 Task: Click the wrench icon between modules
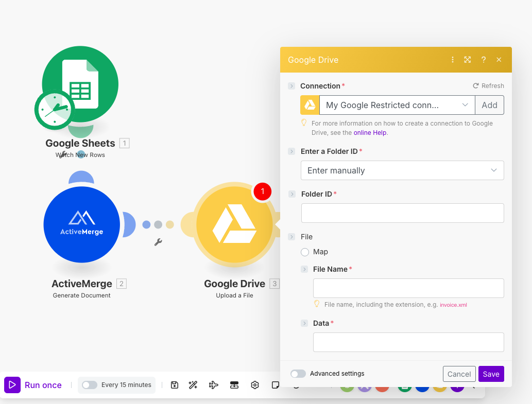pos(159,241)
